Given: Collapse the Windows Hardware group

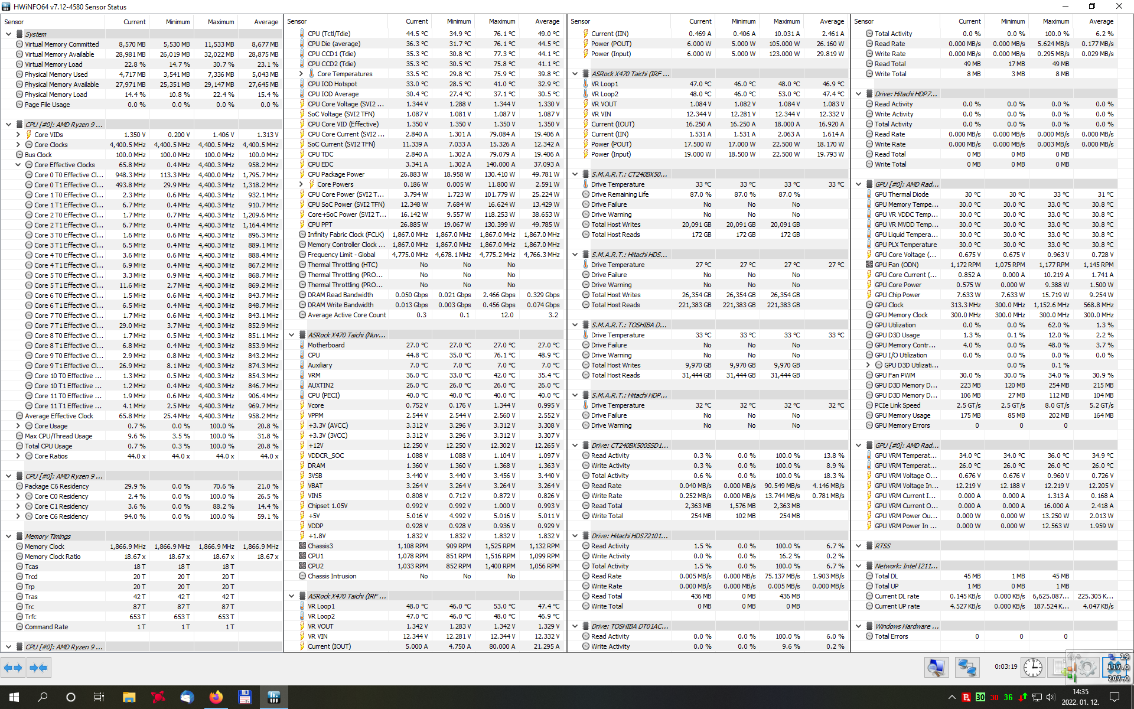Looking at the screenshot, I should [859, 626].
